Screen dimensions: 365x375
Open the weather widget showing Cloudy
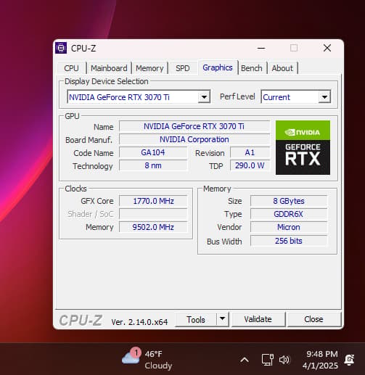click(x=147, y=360)
